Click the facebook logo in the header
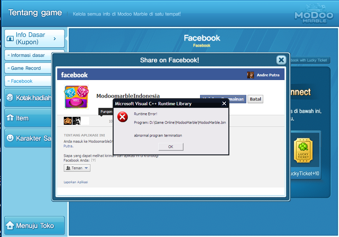 click(x=74, y=75)
